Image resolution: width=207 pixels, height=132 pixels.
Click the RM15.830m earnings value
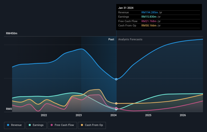pyautogui.click(x=149, y=17)
